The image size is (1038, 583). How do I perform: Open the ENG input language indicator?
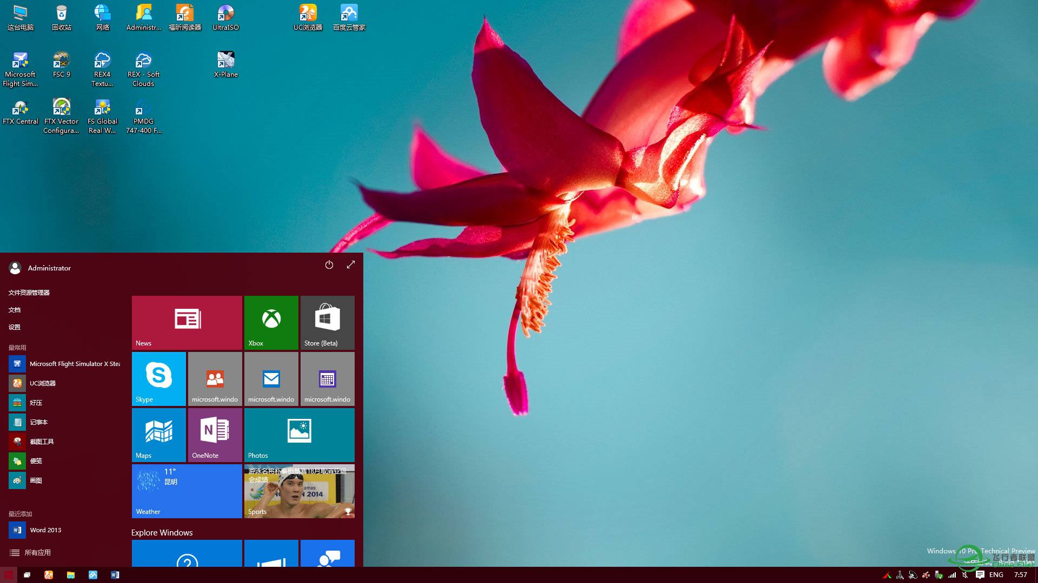[996, 575]
